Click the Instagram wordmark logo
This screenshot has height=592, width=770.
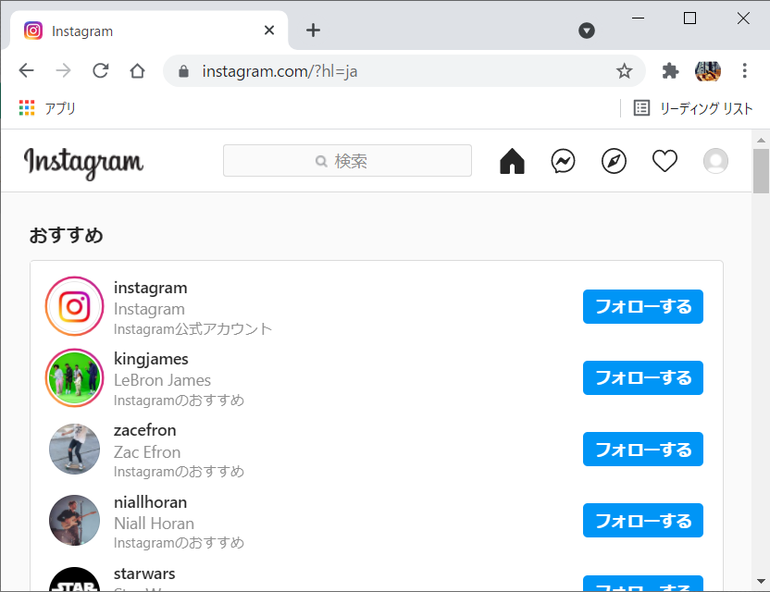83,163
